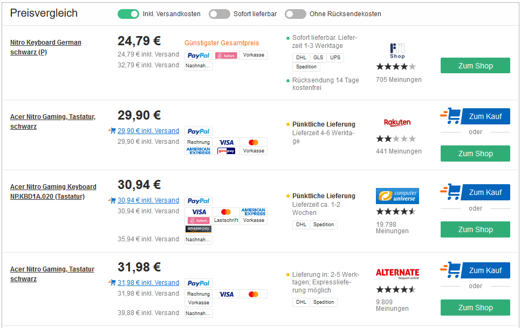Click the amazon pay payment icon

click(x=198, y=229)
